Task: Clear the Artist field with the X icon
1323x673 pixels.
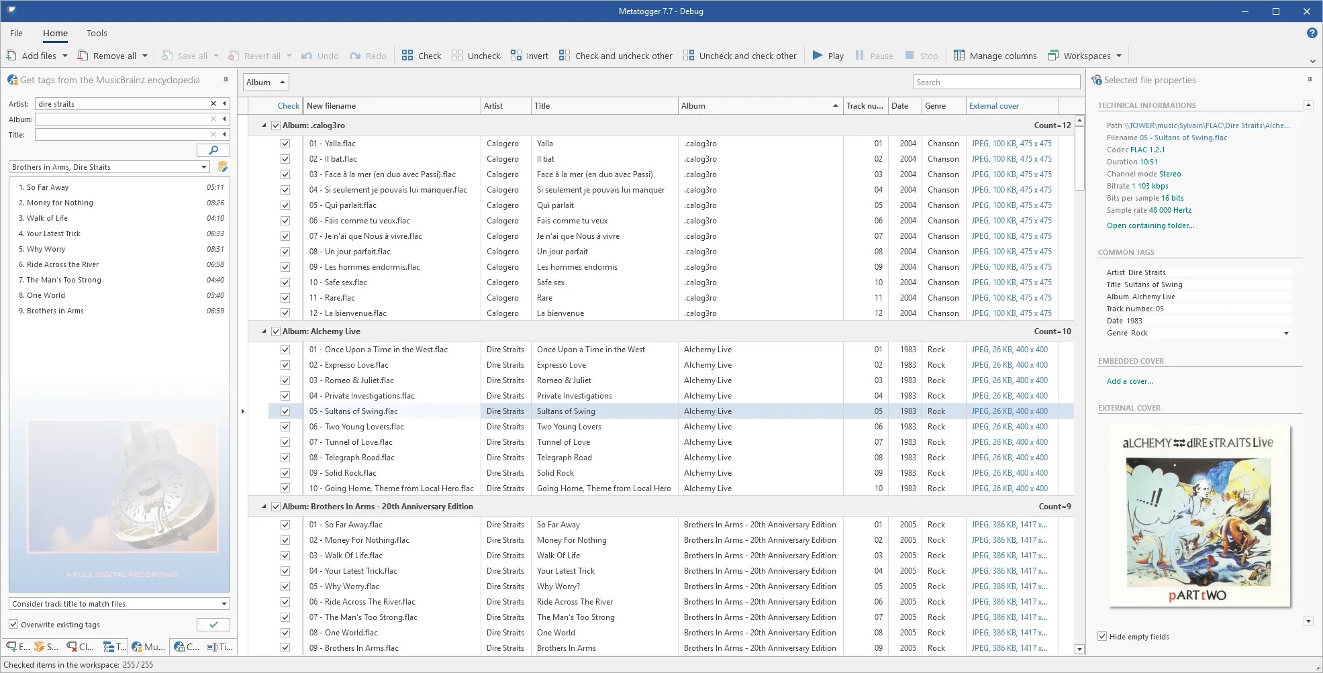Action: pos(213,103)
